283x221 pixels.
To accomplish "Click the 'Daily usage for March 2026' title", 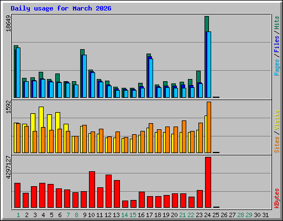I will pyautogui.click(x=61, y=8).
